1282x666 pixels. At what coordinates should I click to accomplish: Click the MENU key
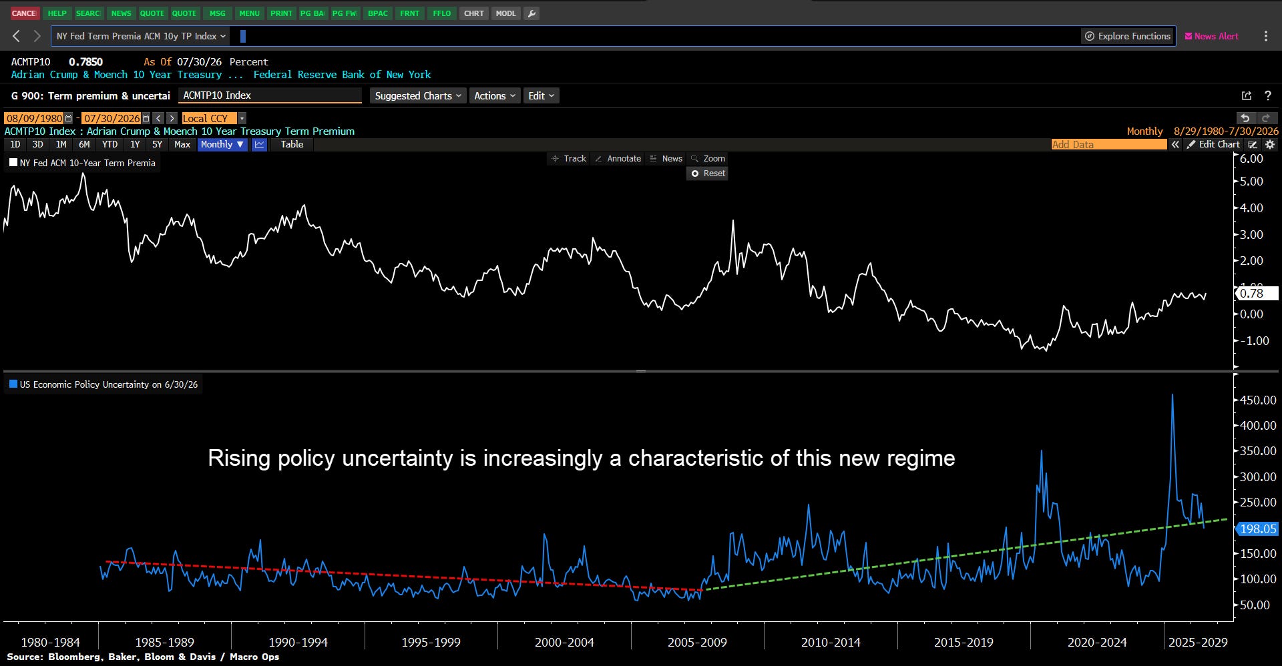(x=250, y=13)
